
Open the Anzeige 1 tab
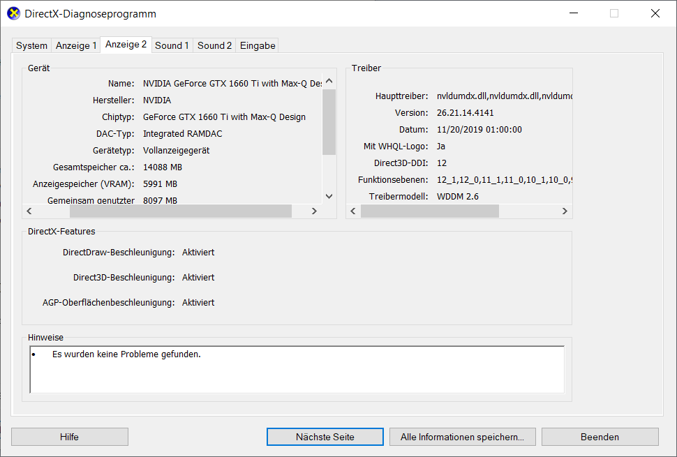76,45
